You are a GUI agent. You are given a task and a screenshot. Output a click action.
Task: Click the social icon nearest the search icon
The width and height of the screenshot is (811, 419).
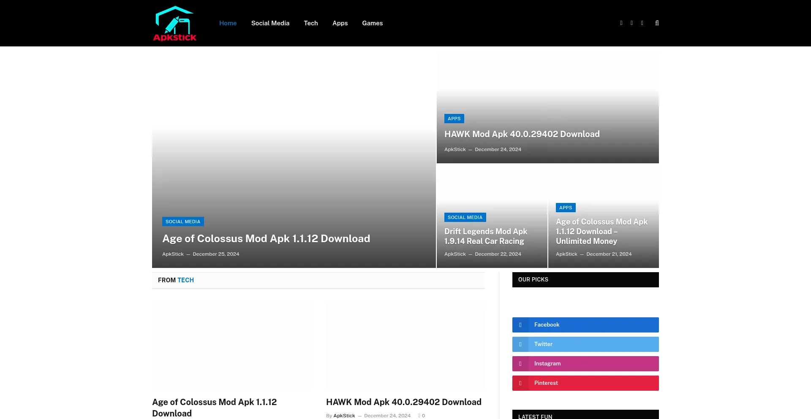pyautogui.click(x=642, y=23)
